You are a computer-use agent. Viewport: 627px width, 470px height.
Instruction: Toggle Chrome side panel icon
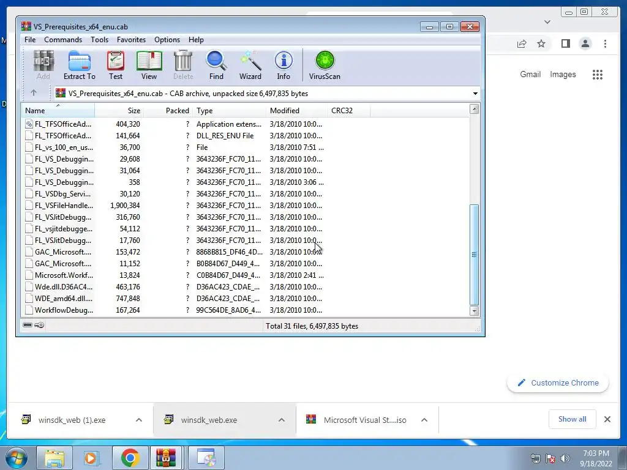tap(565, 43)
